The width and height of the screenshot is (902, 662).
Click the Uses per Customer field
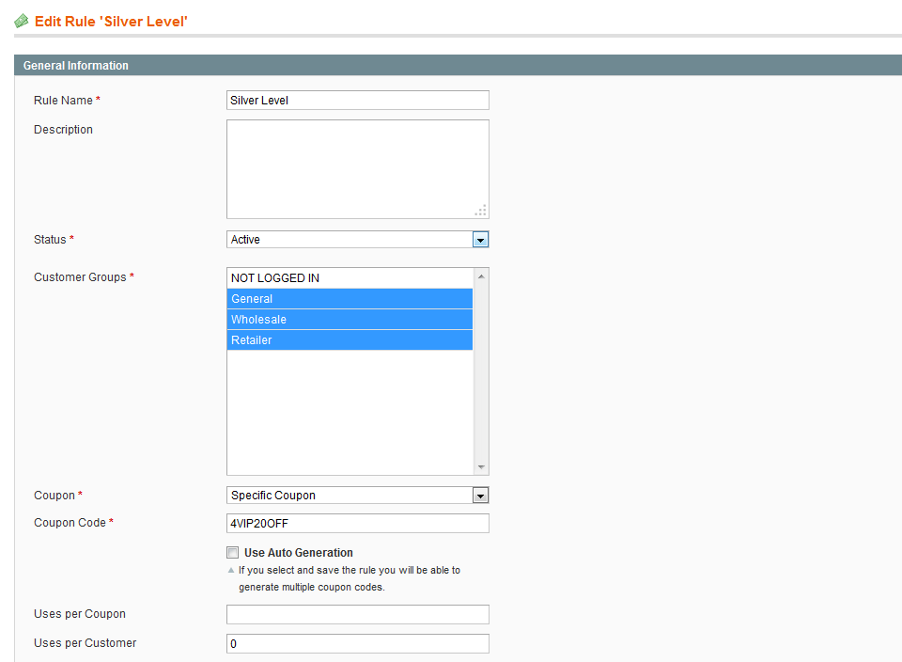[x=358, y=643]
